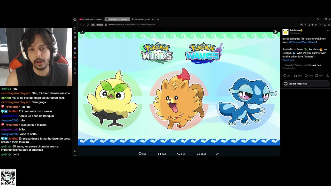Viewport: 331px width, 186px height.
Task: Open the sidebar M panel icon
Action: (x=75, y=42)
